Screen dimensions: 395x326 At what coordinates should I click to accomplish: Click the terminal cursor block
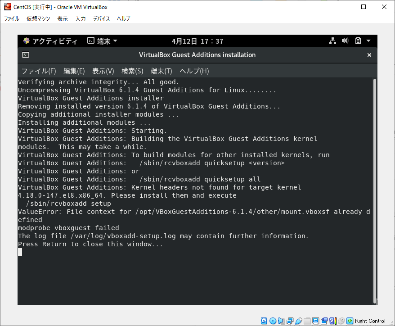click(x=20, y=252)
